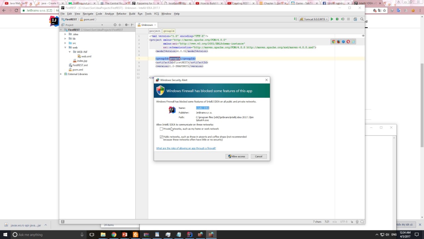This screenshot has height=239, width=424.
Task: Click the groupId breadcrumb in the editor
Action: pyautogui.click(x=169, y=31)
